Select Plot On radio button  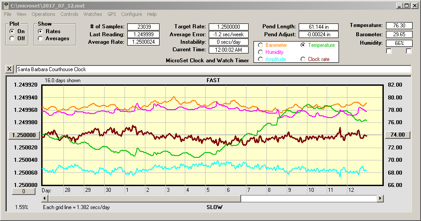12,31
